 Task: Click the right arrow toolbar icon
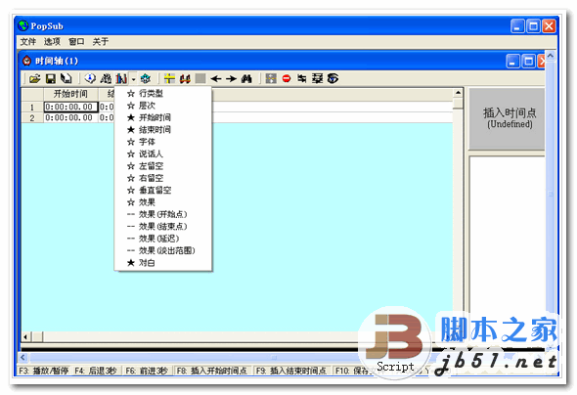point(231,78)
